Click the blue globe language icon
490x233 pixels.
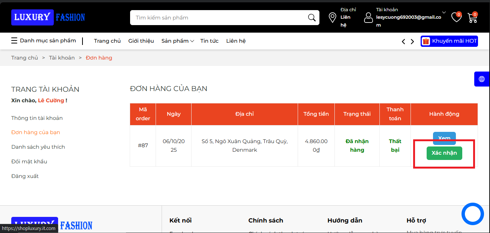[482, 79]
